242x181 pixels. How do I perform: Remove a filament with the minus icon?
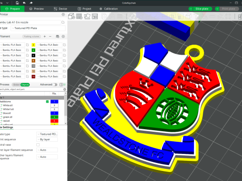click(x=50, y=36)
